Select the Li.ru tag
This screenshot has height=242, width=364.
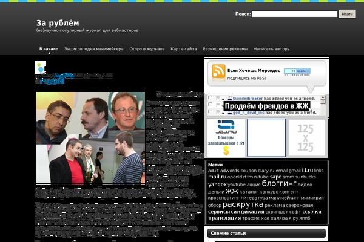coord(308,171)
